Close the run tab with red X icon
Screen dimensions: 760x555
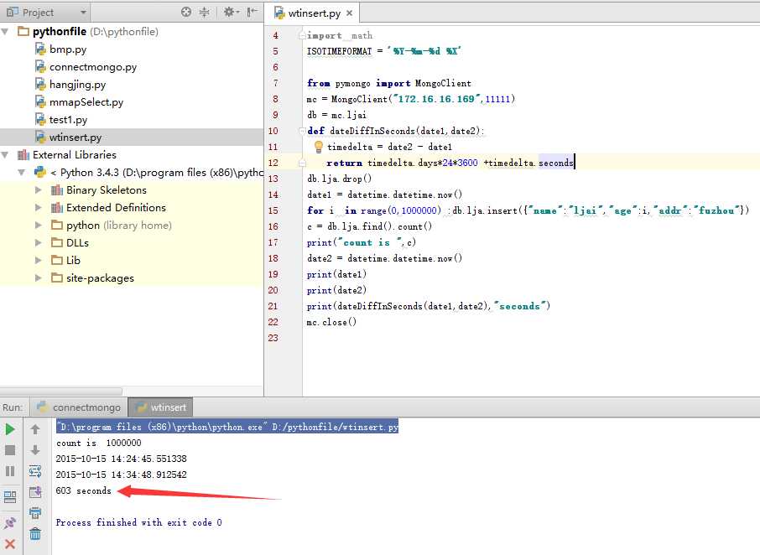pos(10,544)
